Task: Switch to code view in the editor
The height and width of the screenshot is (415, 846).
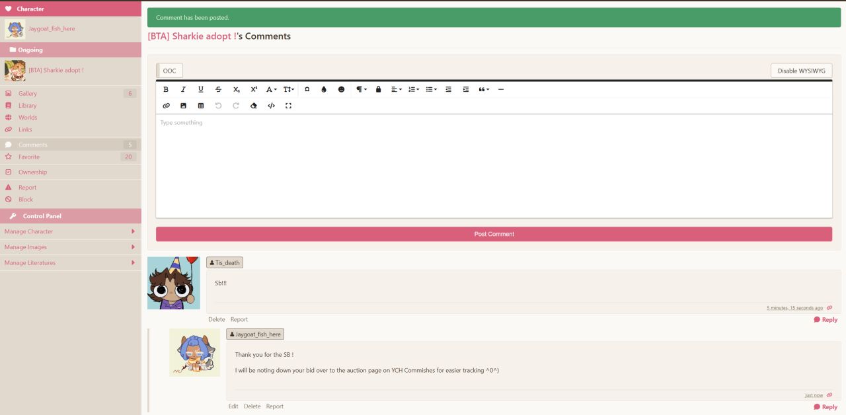Action: [271, 106]
